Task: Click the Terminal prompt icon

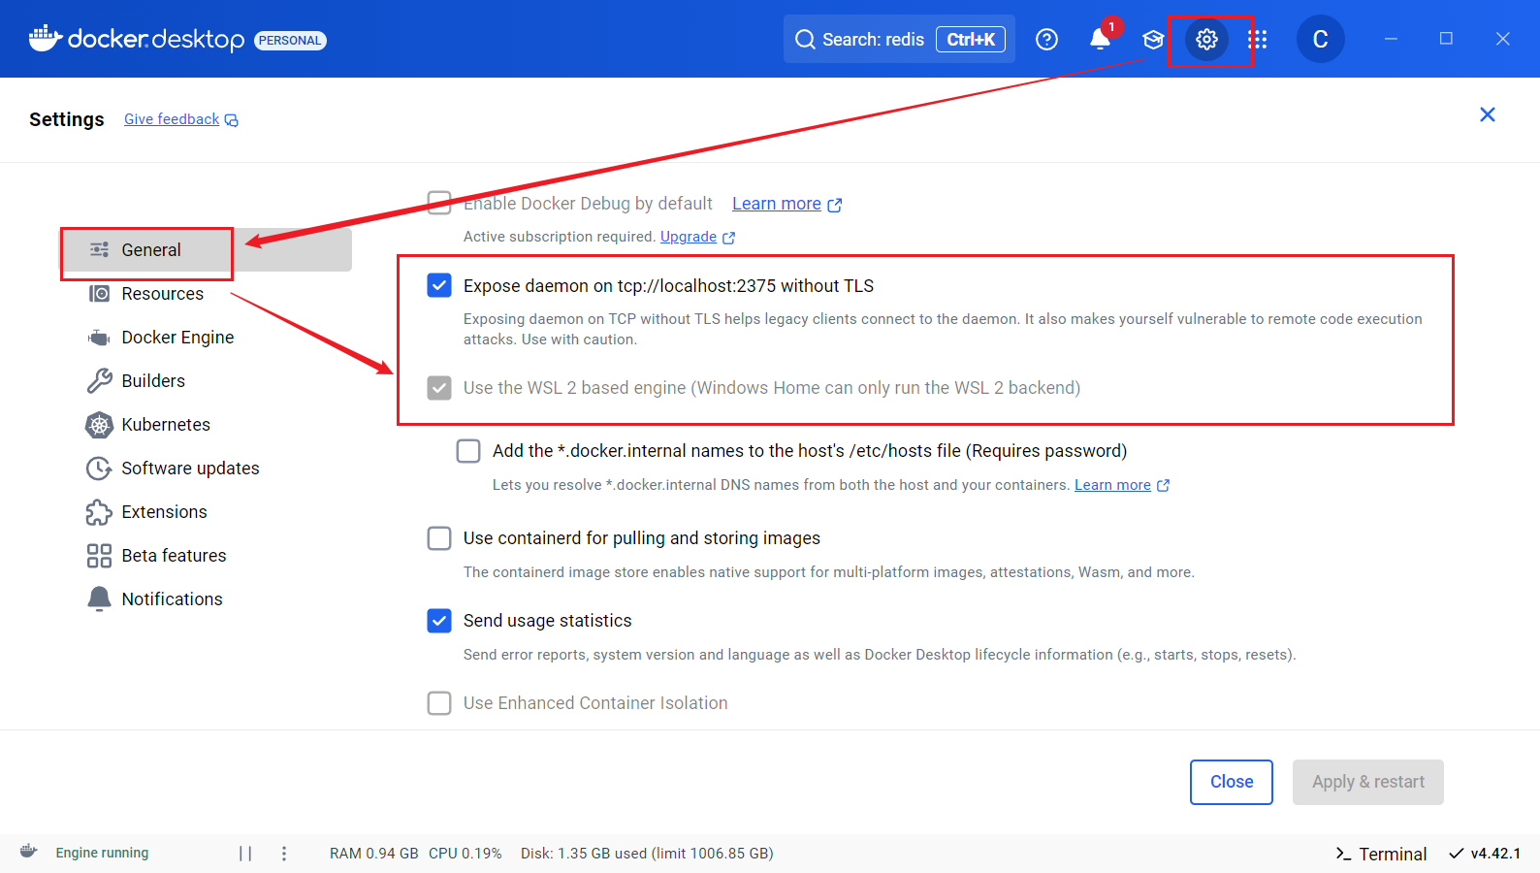Action: pos(1343,854)
